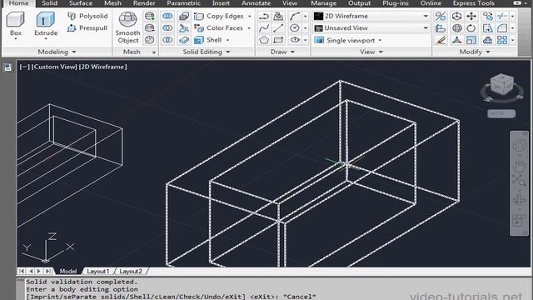Click the Copy Edges button
533x300 pixels.
(x=218, y=16)
